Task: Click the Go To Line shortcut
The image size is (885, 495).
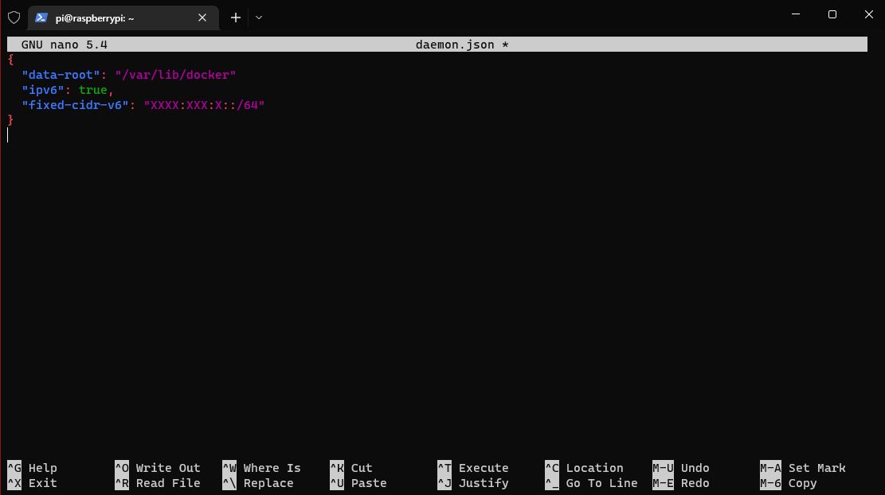Action: click(592, 483)
